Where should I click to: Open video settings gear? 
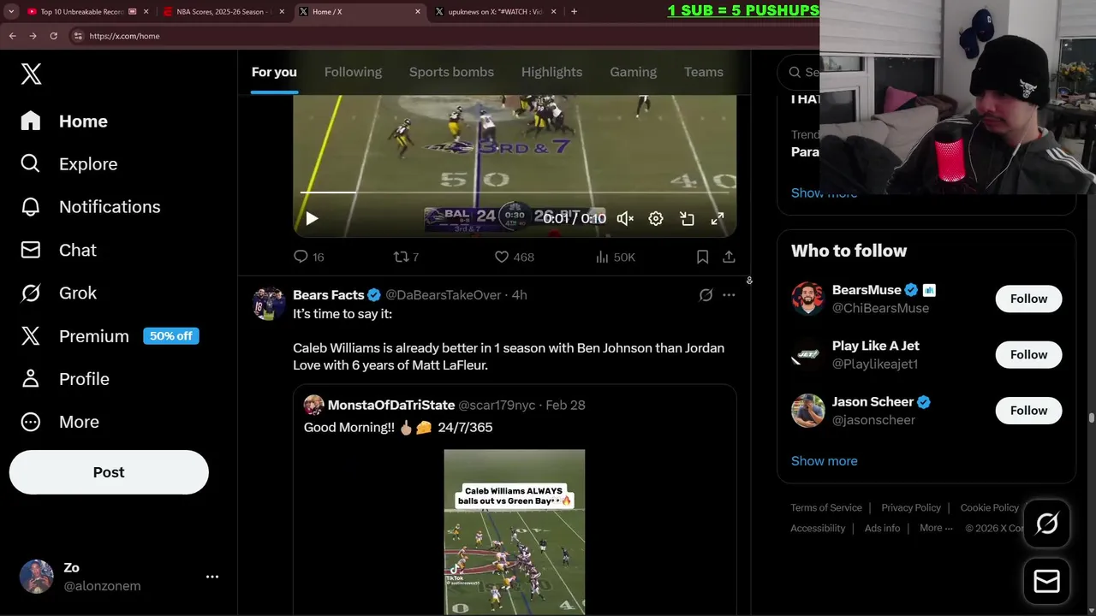[x=656, y=219]
